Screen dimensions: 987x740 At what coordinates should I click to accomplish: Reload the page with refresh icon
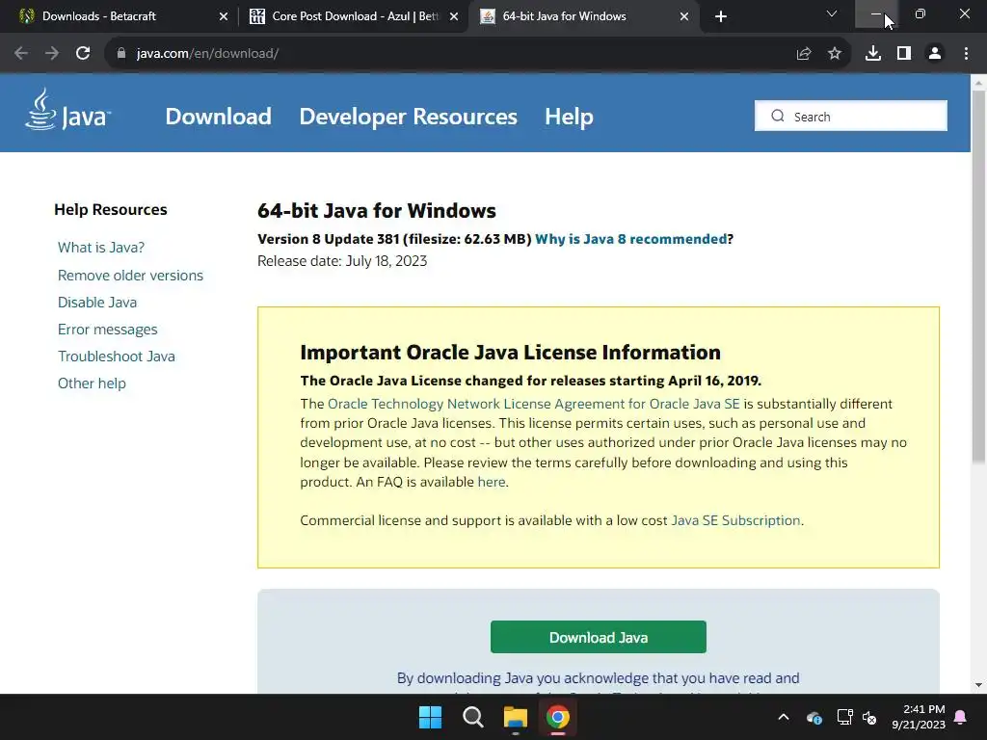pyautogui.click(x=83, y=54)
